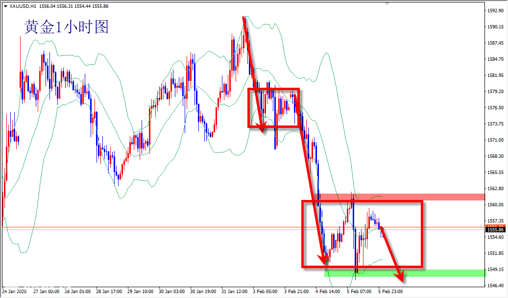Screen dimensions: 508x298
Task: Click the 24 Jan 2020 date label
Action: coord(15,291)
